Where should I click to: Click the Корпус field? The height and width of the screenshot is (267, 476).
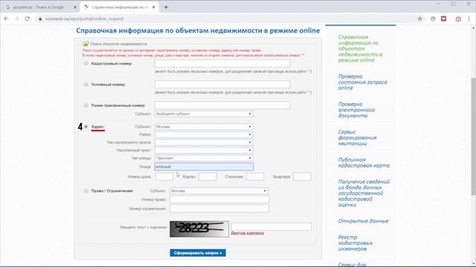(x=208, y=177)
